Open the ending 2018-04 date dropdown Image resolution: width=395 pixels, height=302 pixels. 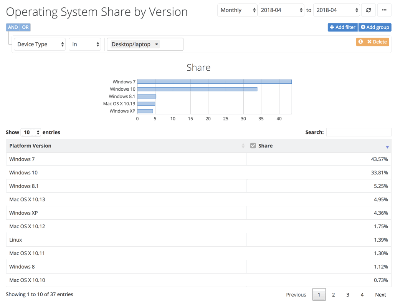[337, 10]
